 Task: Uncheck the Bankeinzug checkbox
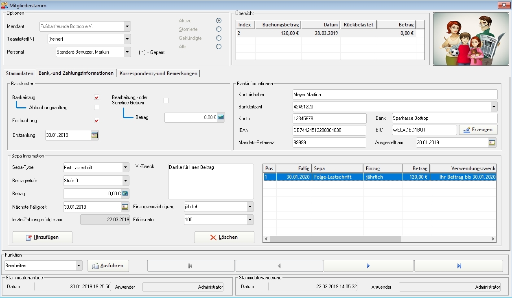[96, 97]
